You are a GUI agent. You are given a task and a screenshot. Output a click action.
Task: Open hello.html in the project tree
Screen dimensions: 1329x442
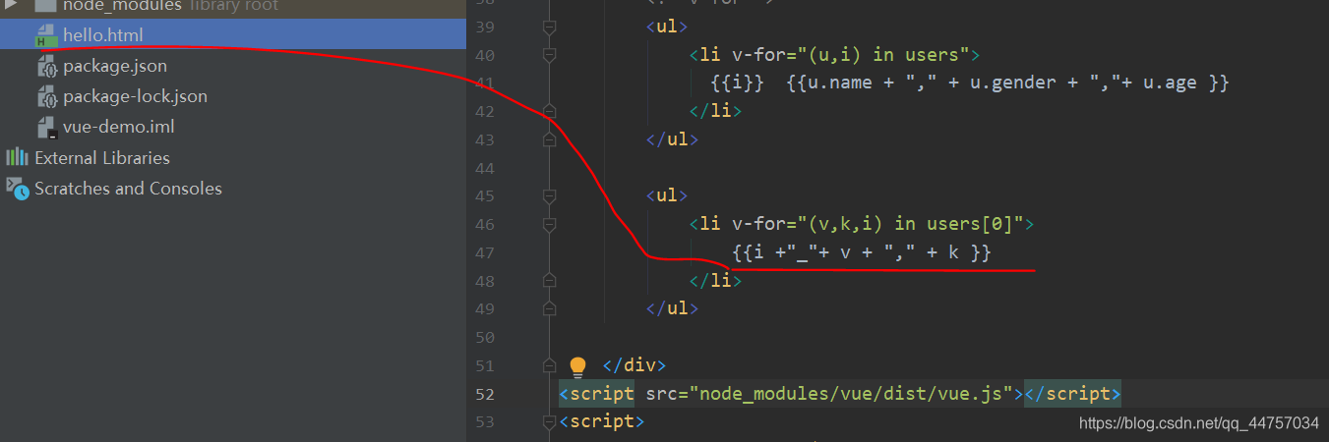[x=102, y=35]
